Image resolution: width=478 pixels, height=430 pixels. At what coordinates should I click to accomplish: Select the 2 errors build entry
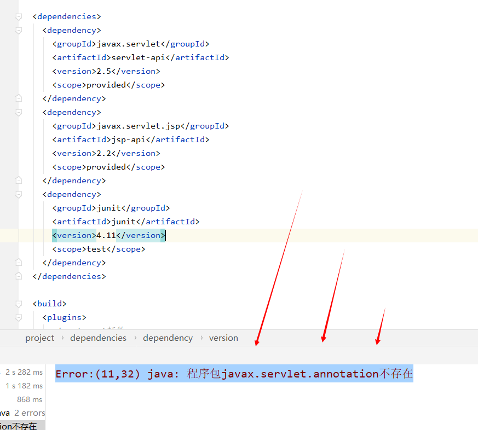pyautogui.click(x=30, y=413)
